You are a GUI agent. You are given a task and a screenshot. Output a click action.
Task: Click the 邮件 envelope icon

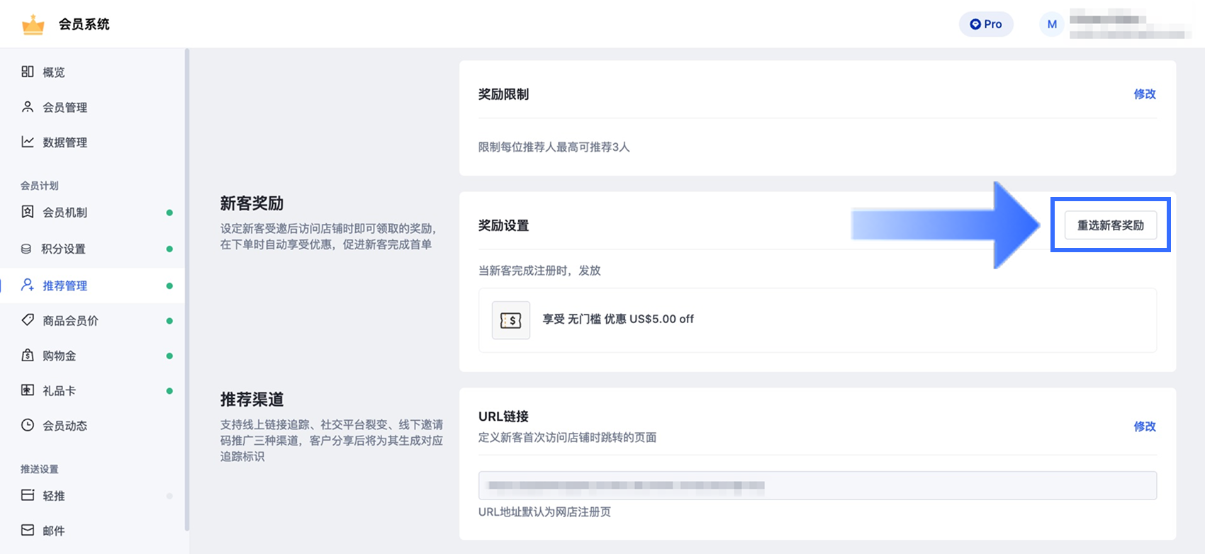(x=28, y=530)
